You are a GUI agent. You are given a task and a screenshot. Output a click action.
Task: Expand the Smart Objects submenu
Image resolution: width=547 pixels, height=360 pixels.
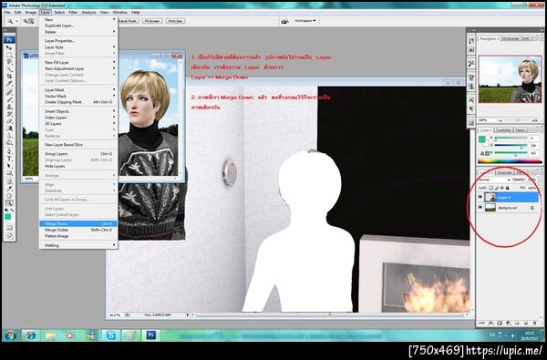pos(78,111)
